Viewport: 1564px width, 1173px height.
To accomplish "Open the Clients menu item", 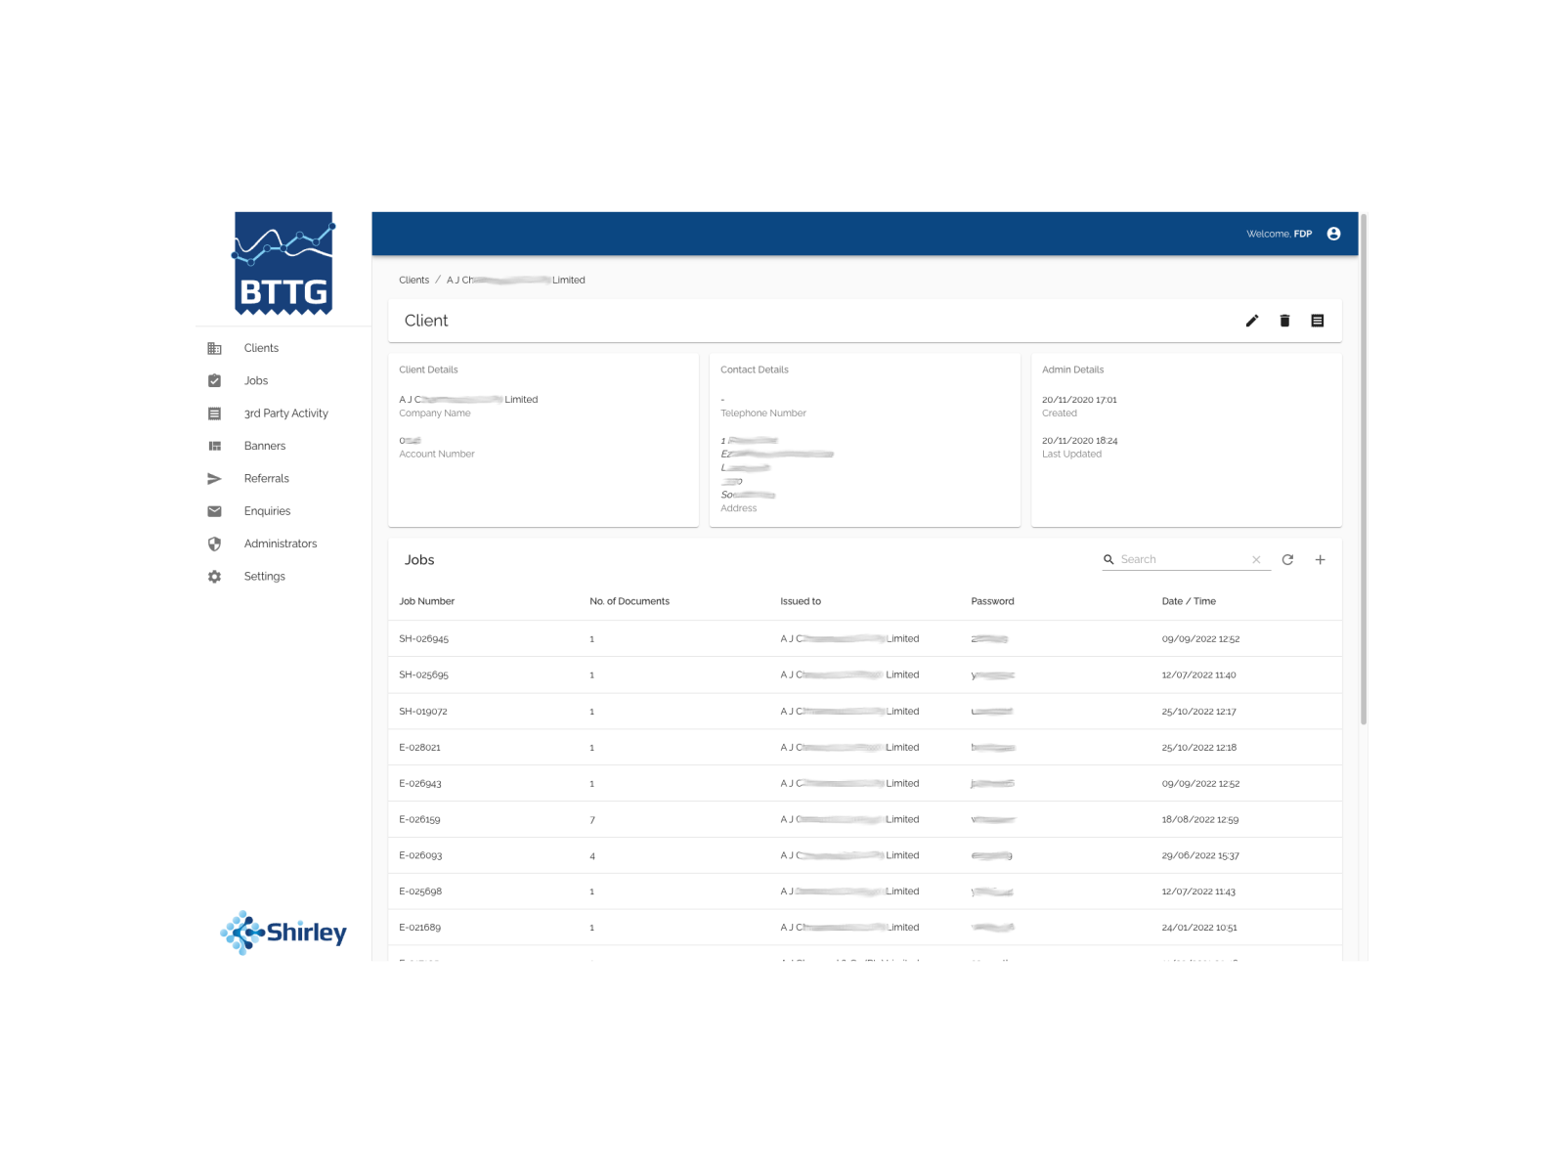I will tap(261, 348).
